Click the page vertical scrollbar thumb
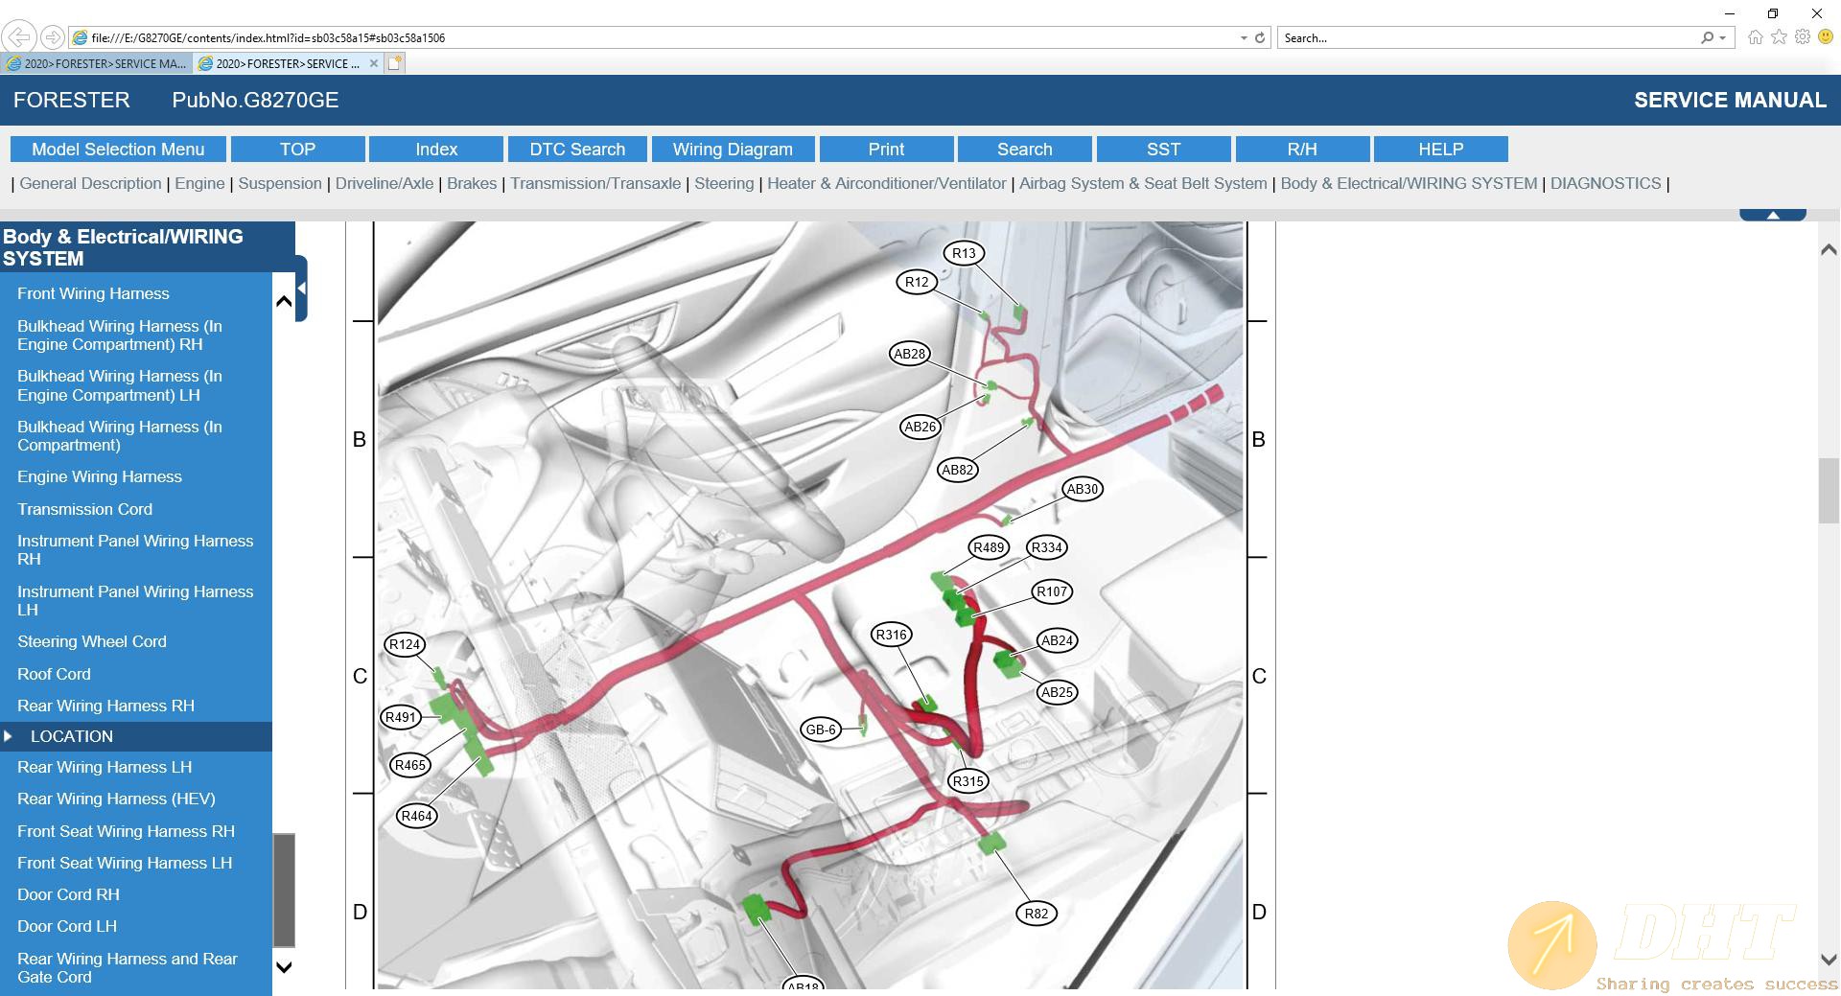This screenshot has width=1841, height=996. click(x=1829, y=491)
